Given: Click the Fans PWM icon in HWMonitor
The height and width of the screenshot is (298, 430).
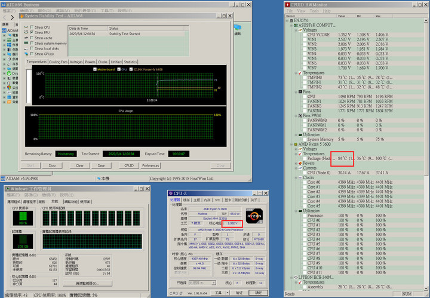Looking at the screenshot, I should 300,116.
